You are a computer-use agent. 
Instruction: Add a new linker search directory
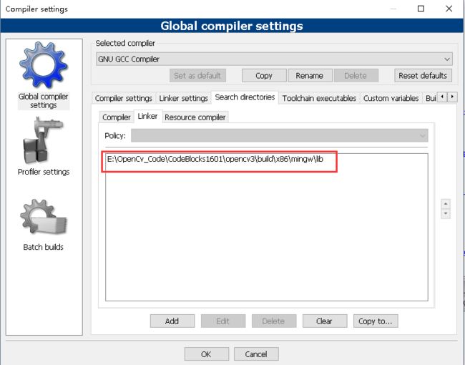pos(172,321)
